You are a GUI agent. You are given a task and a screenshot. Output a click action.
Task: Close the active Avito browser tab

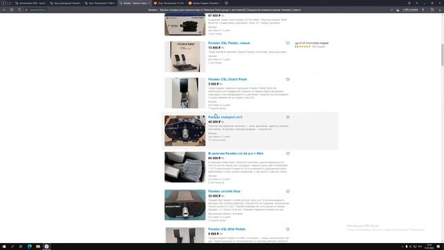(x=149, y=3)
